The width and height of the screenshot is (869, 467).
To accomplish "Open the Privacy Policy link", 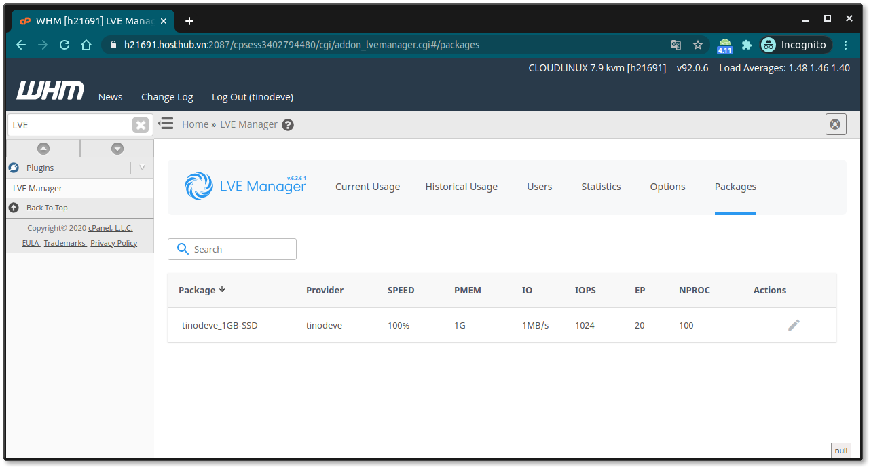I will click(113, 243).
